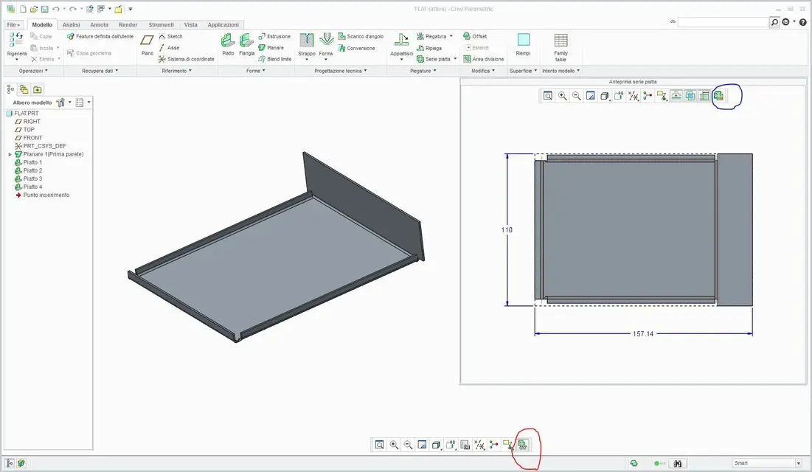Viewport: 812px width, 472px height.
Task: Open the Serie piatta dropdown arrow
Action: pos(455,59)
